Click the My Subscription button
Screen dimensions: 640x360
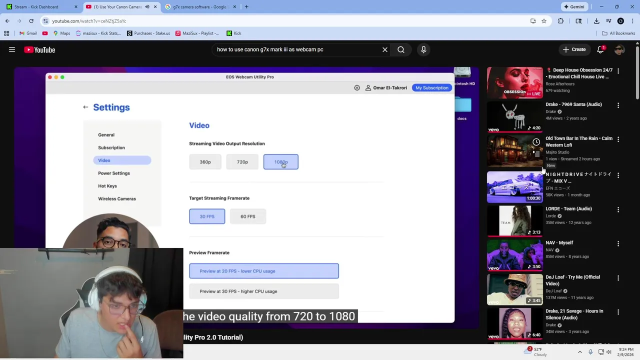(x=432, y=87)
